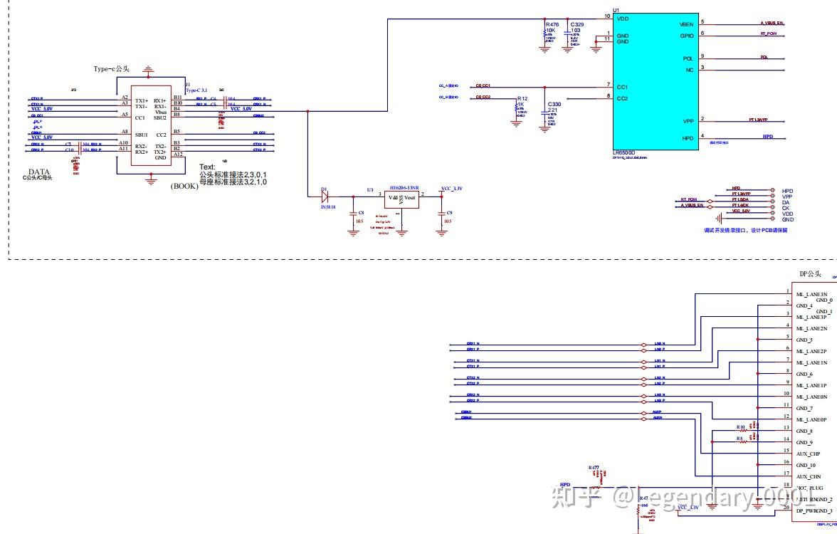Click the A_VBUS_EN net label
The image size is (837, 534).
click(x=771, y=23)
